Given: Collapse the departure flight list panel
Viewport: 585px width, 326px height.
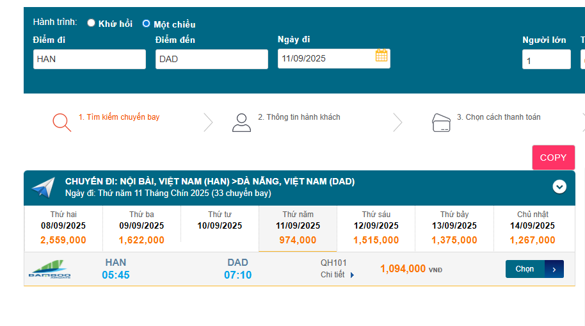Looking at the screenshot, I should (x=559, y=186).
